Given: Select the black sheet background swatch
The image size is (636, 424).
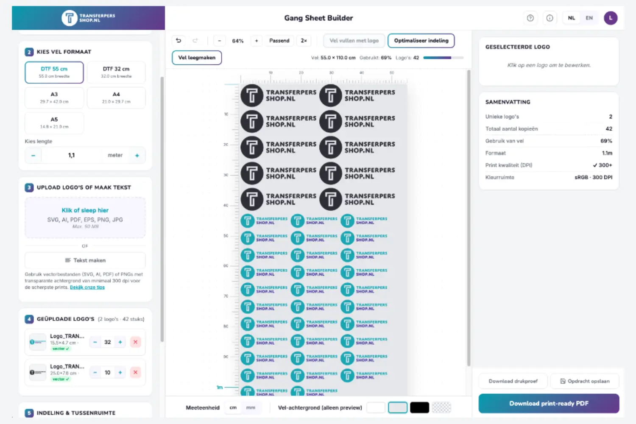Looking at the screenshot, I should [x=420, y=407].
